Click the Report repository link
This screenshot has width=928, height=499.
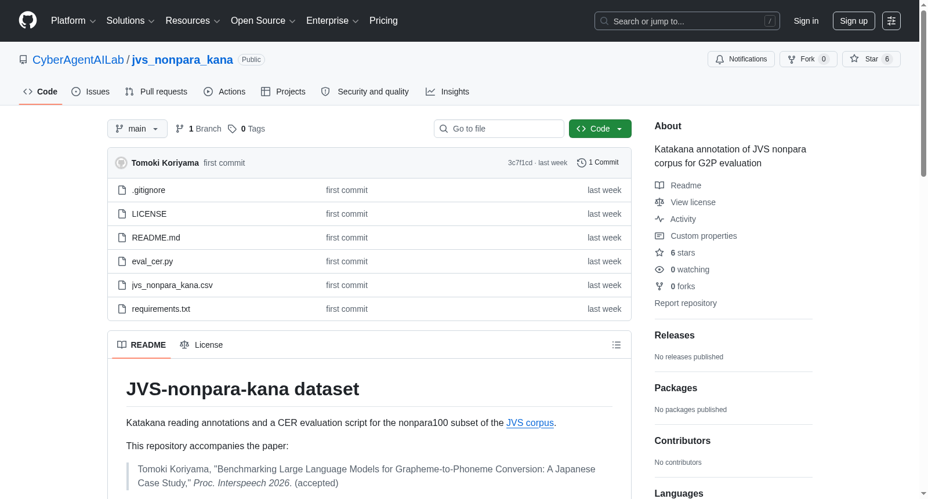point(686,303)
